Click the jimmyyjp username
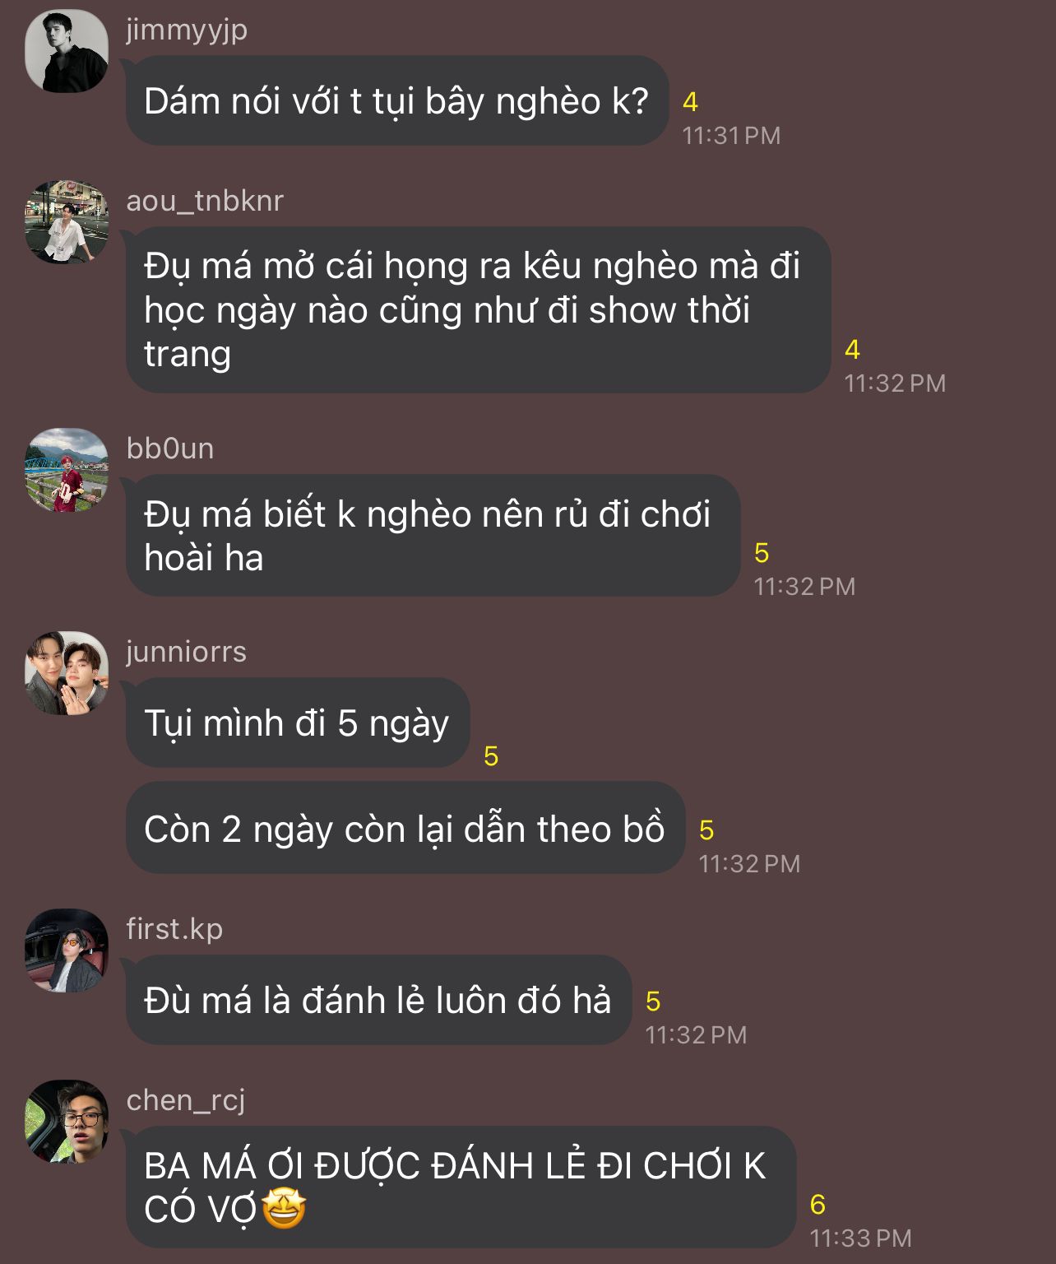The width and height of the screenshot is (1056, 1264). [x=187, y=30]
